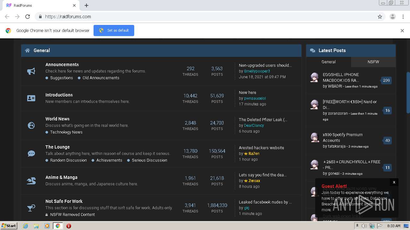Bookmark this page with the star icon
Image resolution: width=410 pixels, height=230 pixels.
pos(380,17)
